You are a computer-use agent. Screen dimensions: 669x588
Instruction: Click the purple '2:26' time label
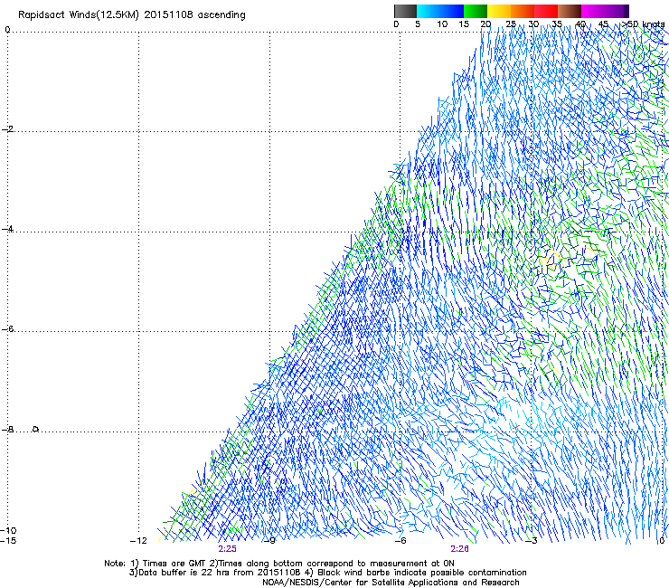click(x=459, y=549)
